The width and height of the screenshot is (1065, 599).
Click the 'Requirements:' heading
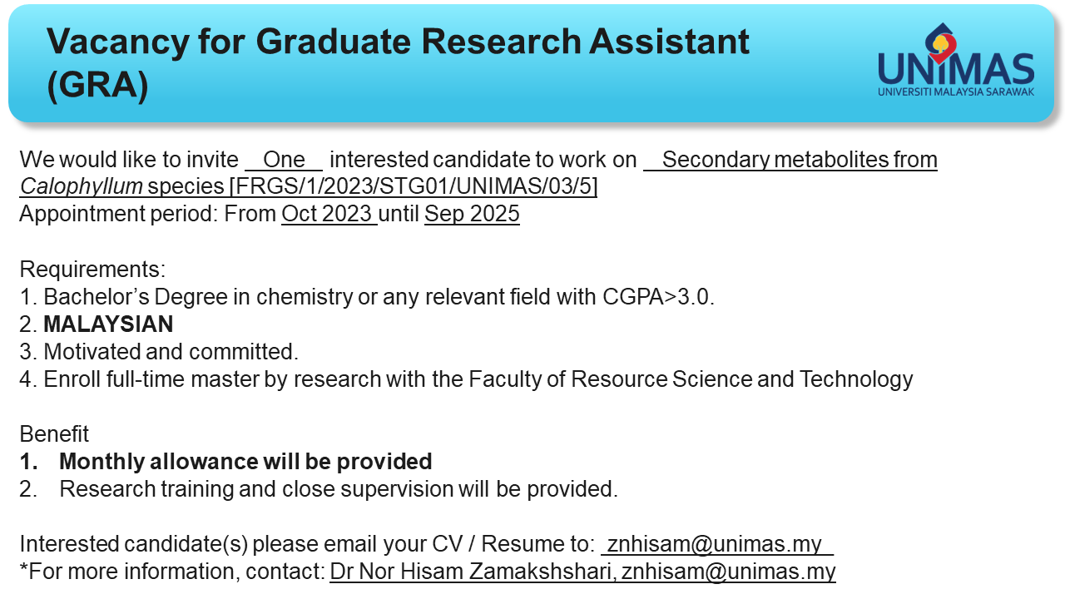pos(92,270)
